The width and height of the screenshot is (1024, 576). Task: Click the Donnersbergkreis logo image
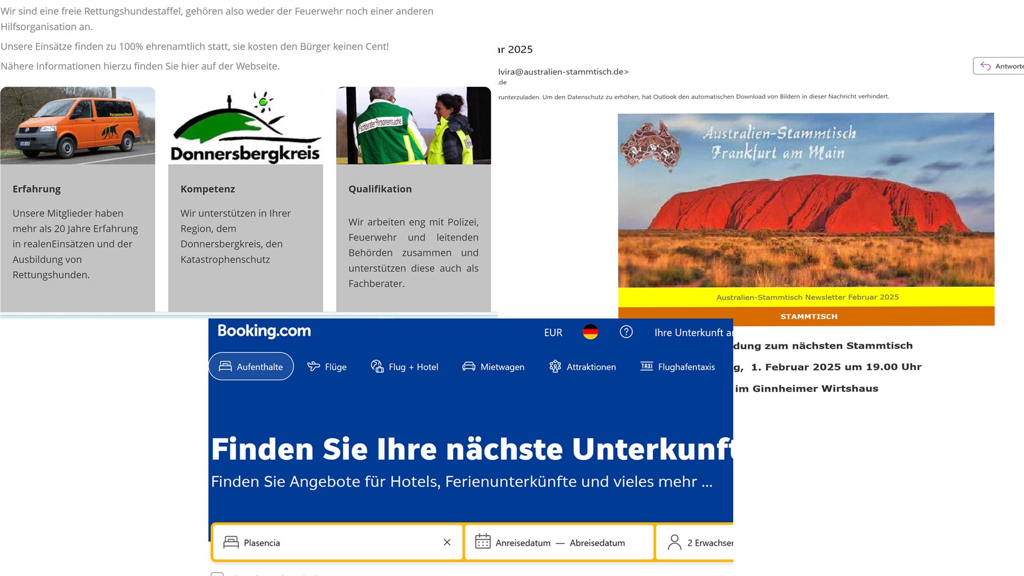pos(246,125)
